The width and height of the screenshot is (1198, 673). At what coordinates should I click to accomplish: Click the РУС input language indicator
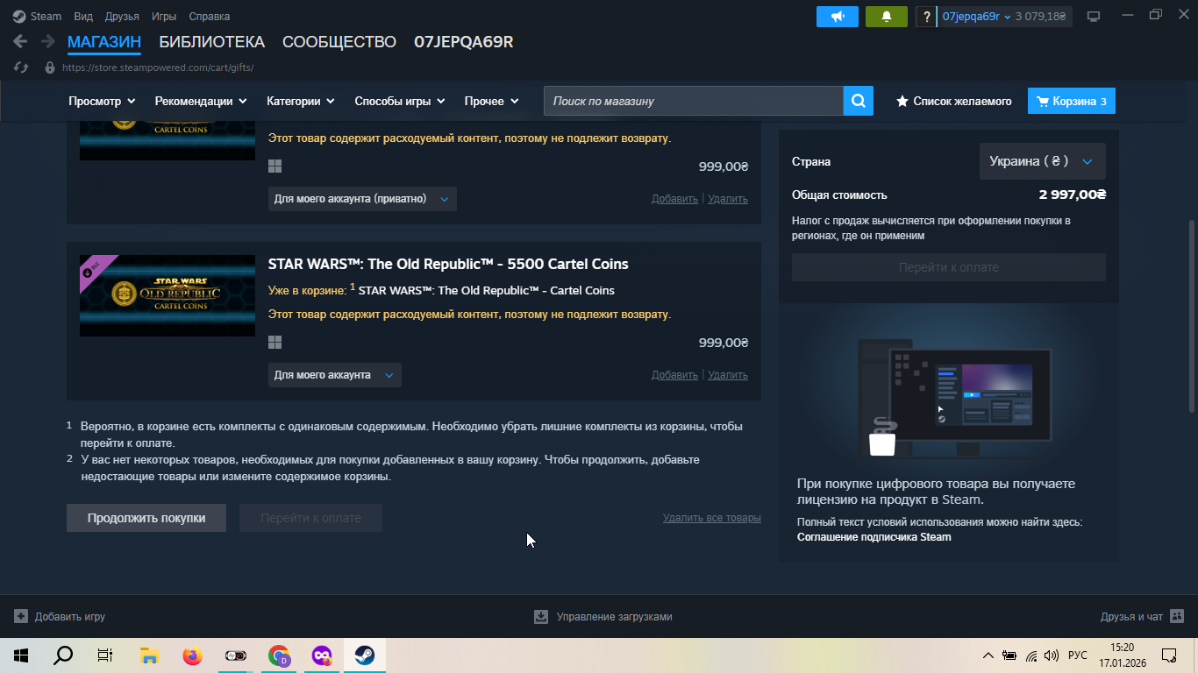point(1078,655)
